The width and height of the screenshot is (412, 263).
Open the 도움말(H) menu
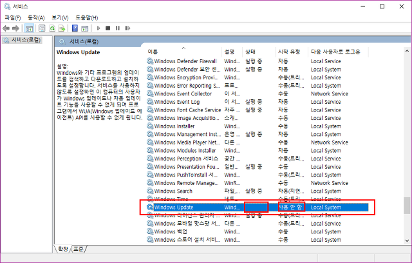point(87,17)
